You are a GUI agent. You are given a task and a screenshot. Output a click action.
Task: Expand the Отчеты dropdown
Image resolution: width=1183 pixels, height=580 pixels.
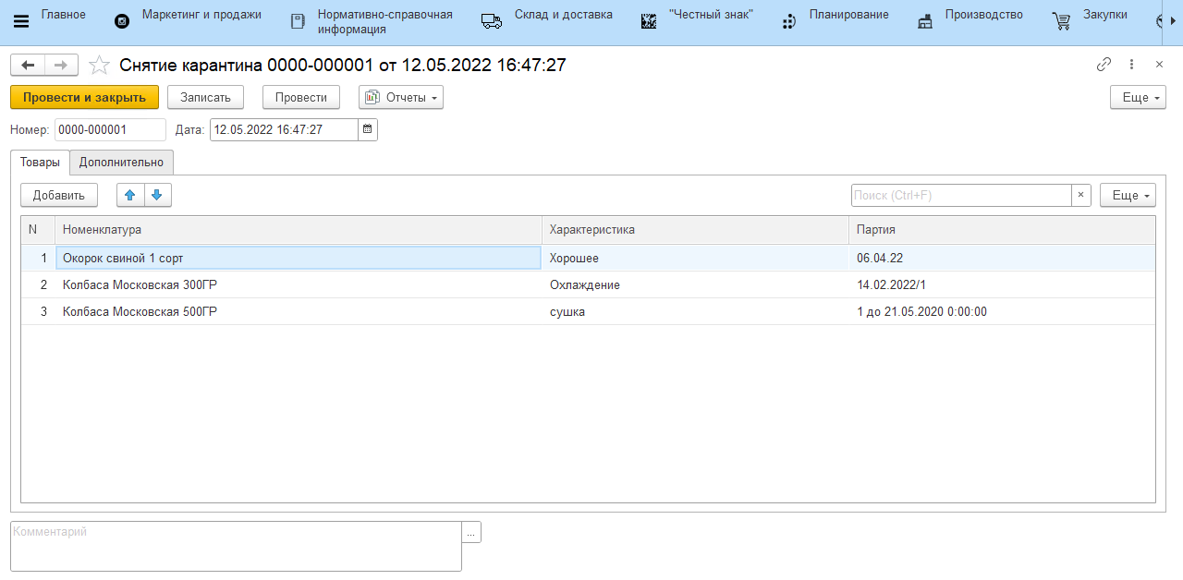(x=401, y=97)
